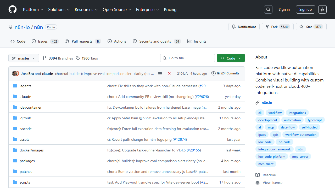
Task: Click the scales icon beside View license
Action: pos(258,183)
